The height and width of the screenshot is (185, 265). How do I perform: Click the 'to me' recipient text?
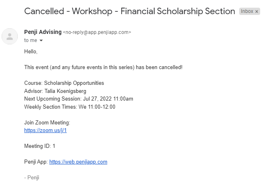click(x=31, y=40)
